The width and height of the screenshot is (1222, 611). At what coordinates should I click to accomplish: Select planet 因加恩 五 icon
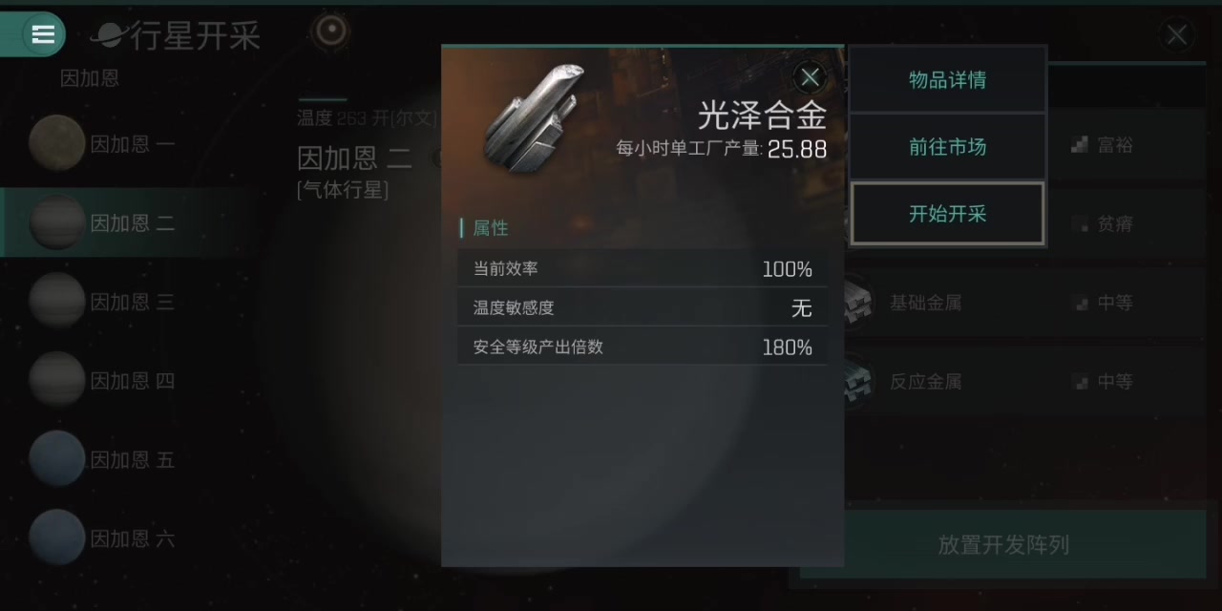[57, 459]
